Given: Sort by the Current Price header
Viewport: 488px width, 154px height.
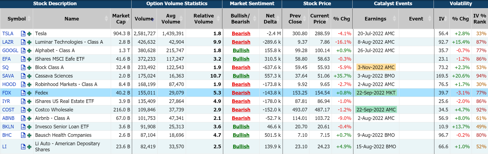Looking at the screenshot, I should tap(319, 19).
